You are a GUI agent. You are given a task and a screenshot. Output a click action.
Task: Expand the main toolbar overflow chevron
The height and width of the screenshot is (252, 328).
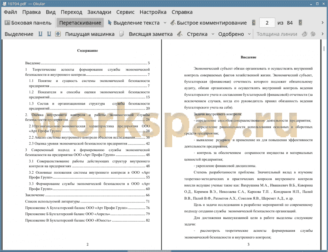(x=322, y=23)
